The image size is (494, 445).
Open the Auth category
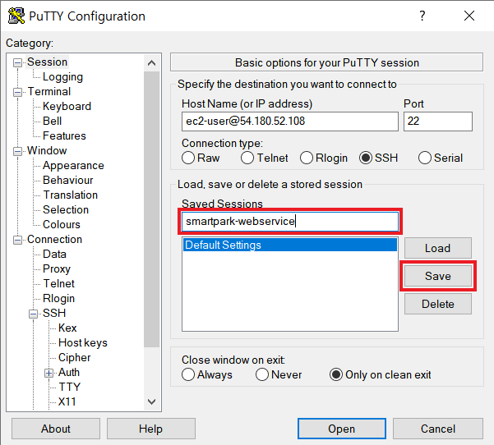(x=69, y=373)
